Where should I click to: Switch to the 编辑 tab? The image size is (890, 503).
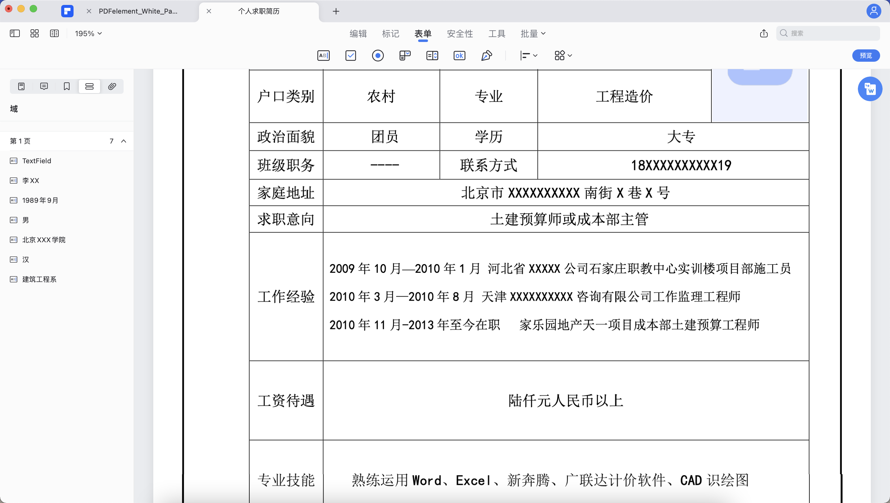coord(358,33)
